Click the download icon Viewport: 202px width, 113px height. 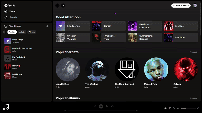click(165, 108)
